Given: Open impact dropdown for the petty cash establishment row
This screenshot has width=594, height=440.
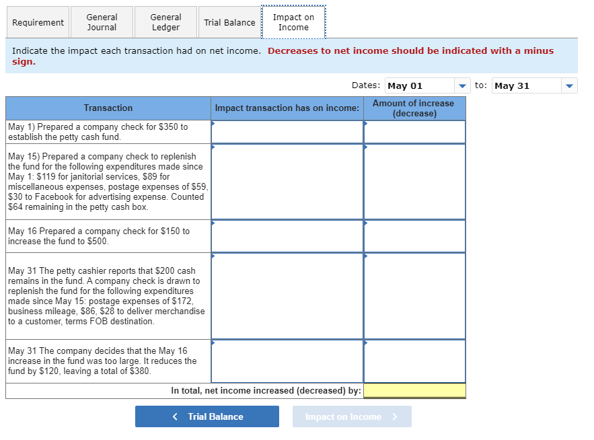Looking at the screenshot, I should click(x=286, y=132).
